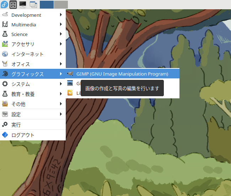Click the 実行 gears icon
The image size is (231, 196).
point(5,124)
